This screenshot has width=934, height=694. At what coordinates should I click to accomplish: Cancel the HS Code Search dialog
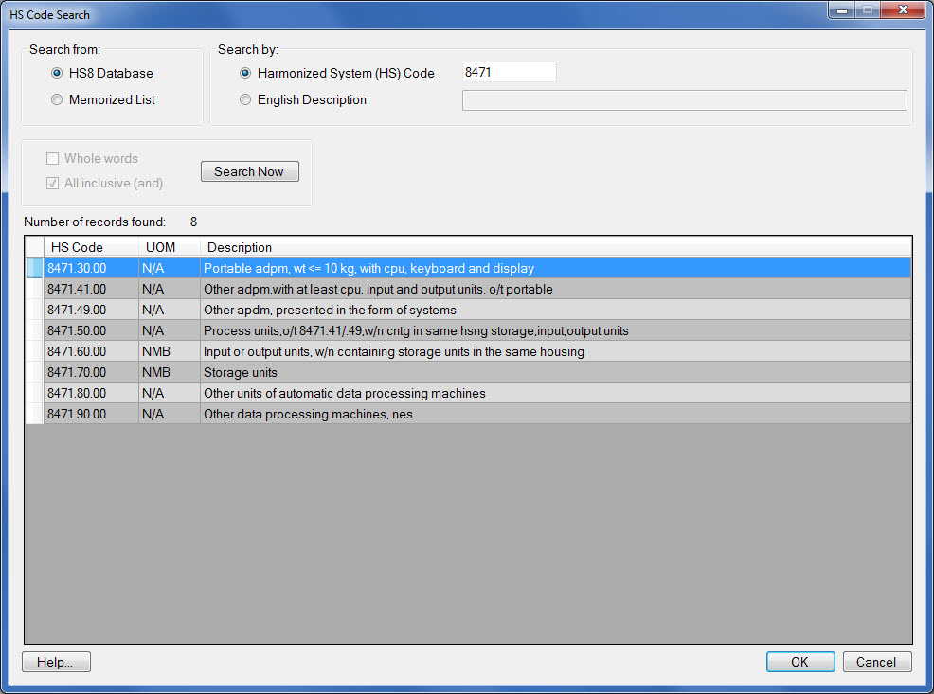877,662
